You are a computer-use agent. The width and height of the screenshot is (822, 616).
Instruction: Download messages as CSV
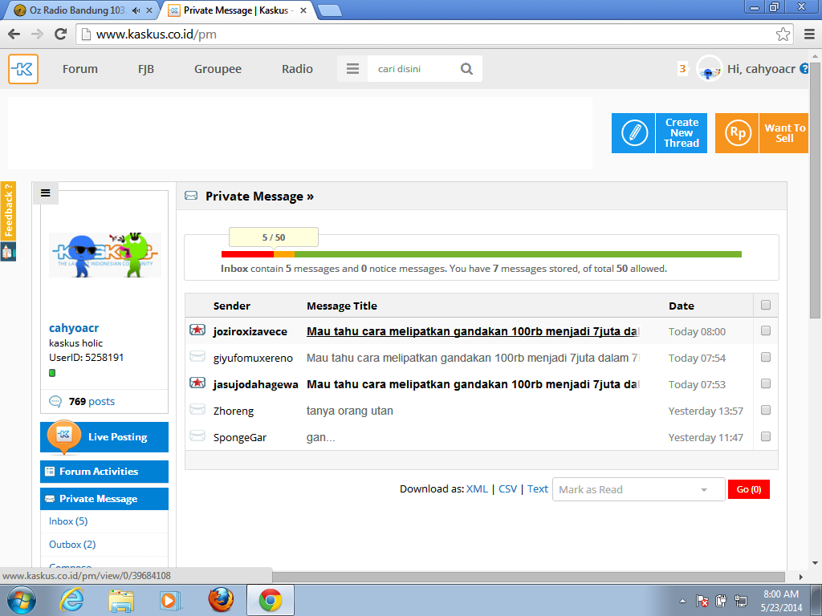point(507,488)
